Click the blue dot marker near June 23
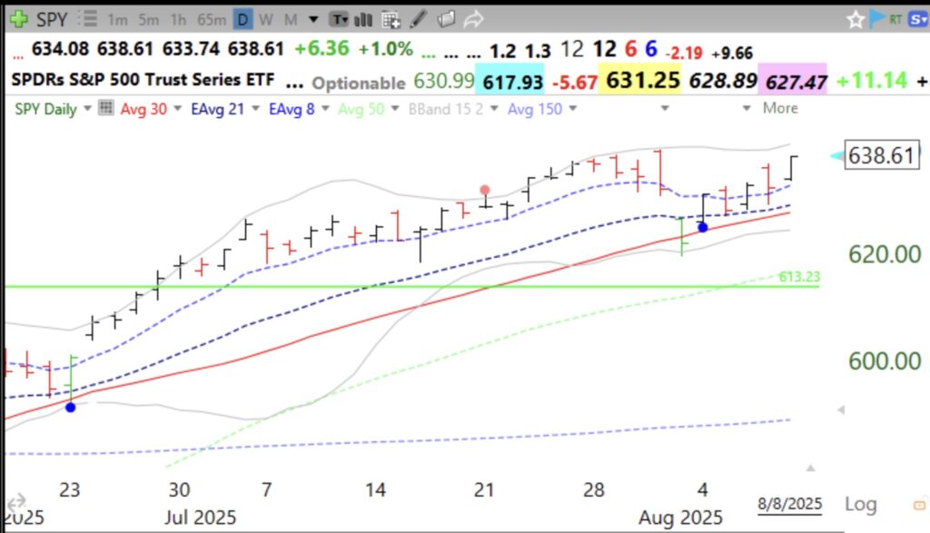The image size is (930, 533). [71, 408]
